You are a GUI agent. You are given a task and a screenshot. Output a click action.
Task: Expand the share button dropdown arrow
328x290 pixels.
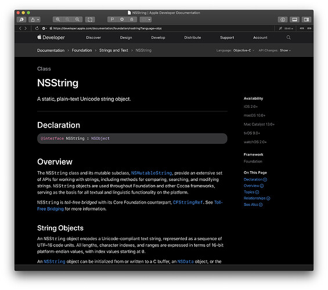pos(38,20)
